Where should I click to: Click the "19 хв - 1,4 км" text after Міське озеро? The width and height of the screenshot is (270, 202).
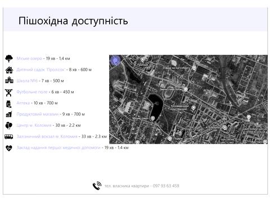[x=58, y=58]
